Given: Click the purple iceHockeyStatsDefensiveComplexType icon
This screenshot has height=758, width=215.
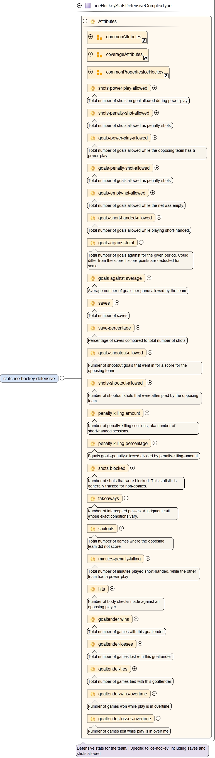Looking at the screenshot, I should click(x=88, y=6).
